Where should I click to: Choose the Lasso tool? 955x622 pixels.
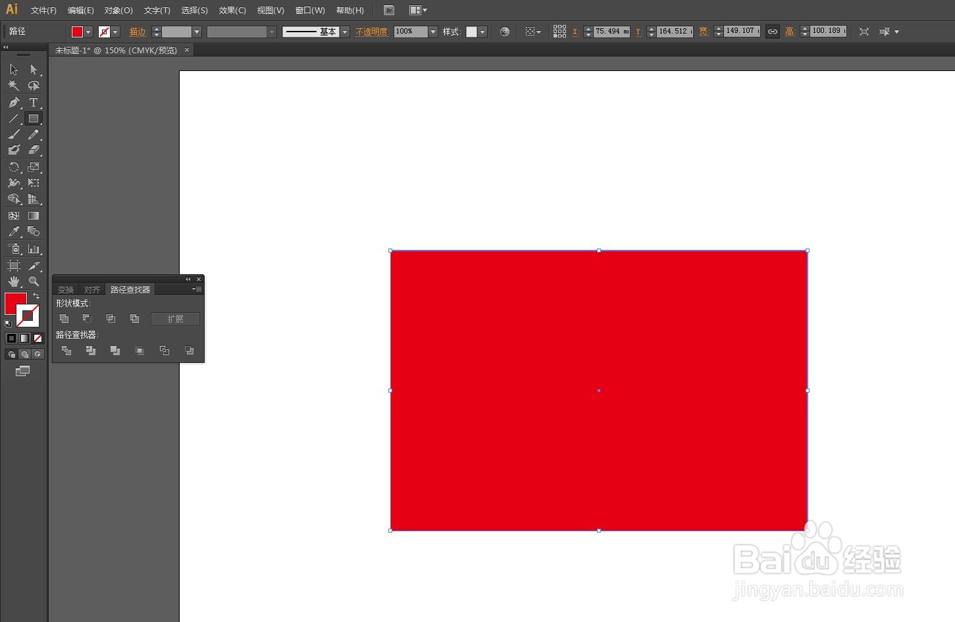pyautogui.click(x=34, y=86)
